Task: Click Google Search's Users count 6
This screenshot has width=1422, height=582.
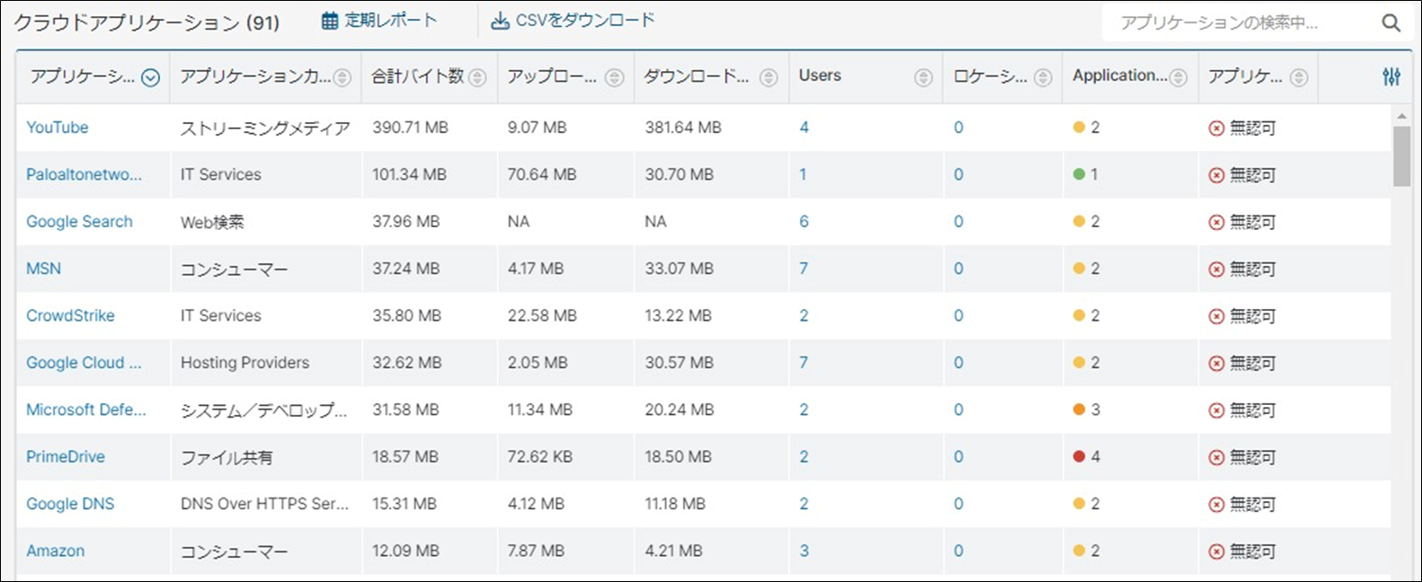Action: (804, 222)
